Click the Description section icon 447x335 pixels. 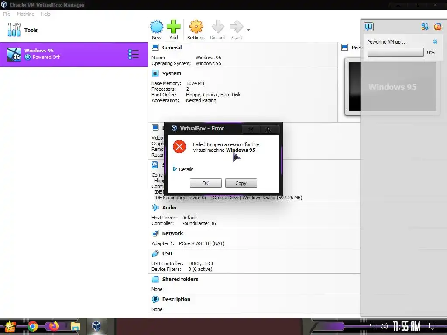point(155,299)
